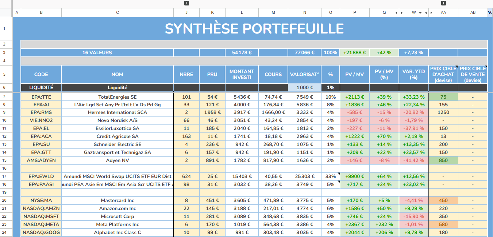The height and width of the screenshot is (237, 493).
Task: Open the column W dropdown arrow
Action: coord(420,13)
